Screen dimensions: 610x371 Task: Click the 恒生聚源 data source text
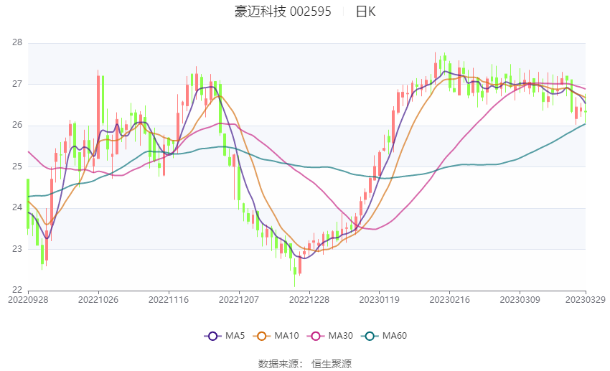[332, 364]
